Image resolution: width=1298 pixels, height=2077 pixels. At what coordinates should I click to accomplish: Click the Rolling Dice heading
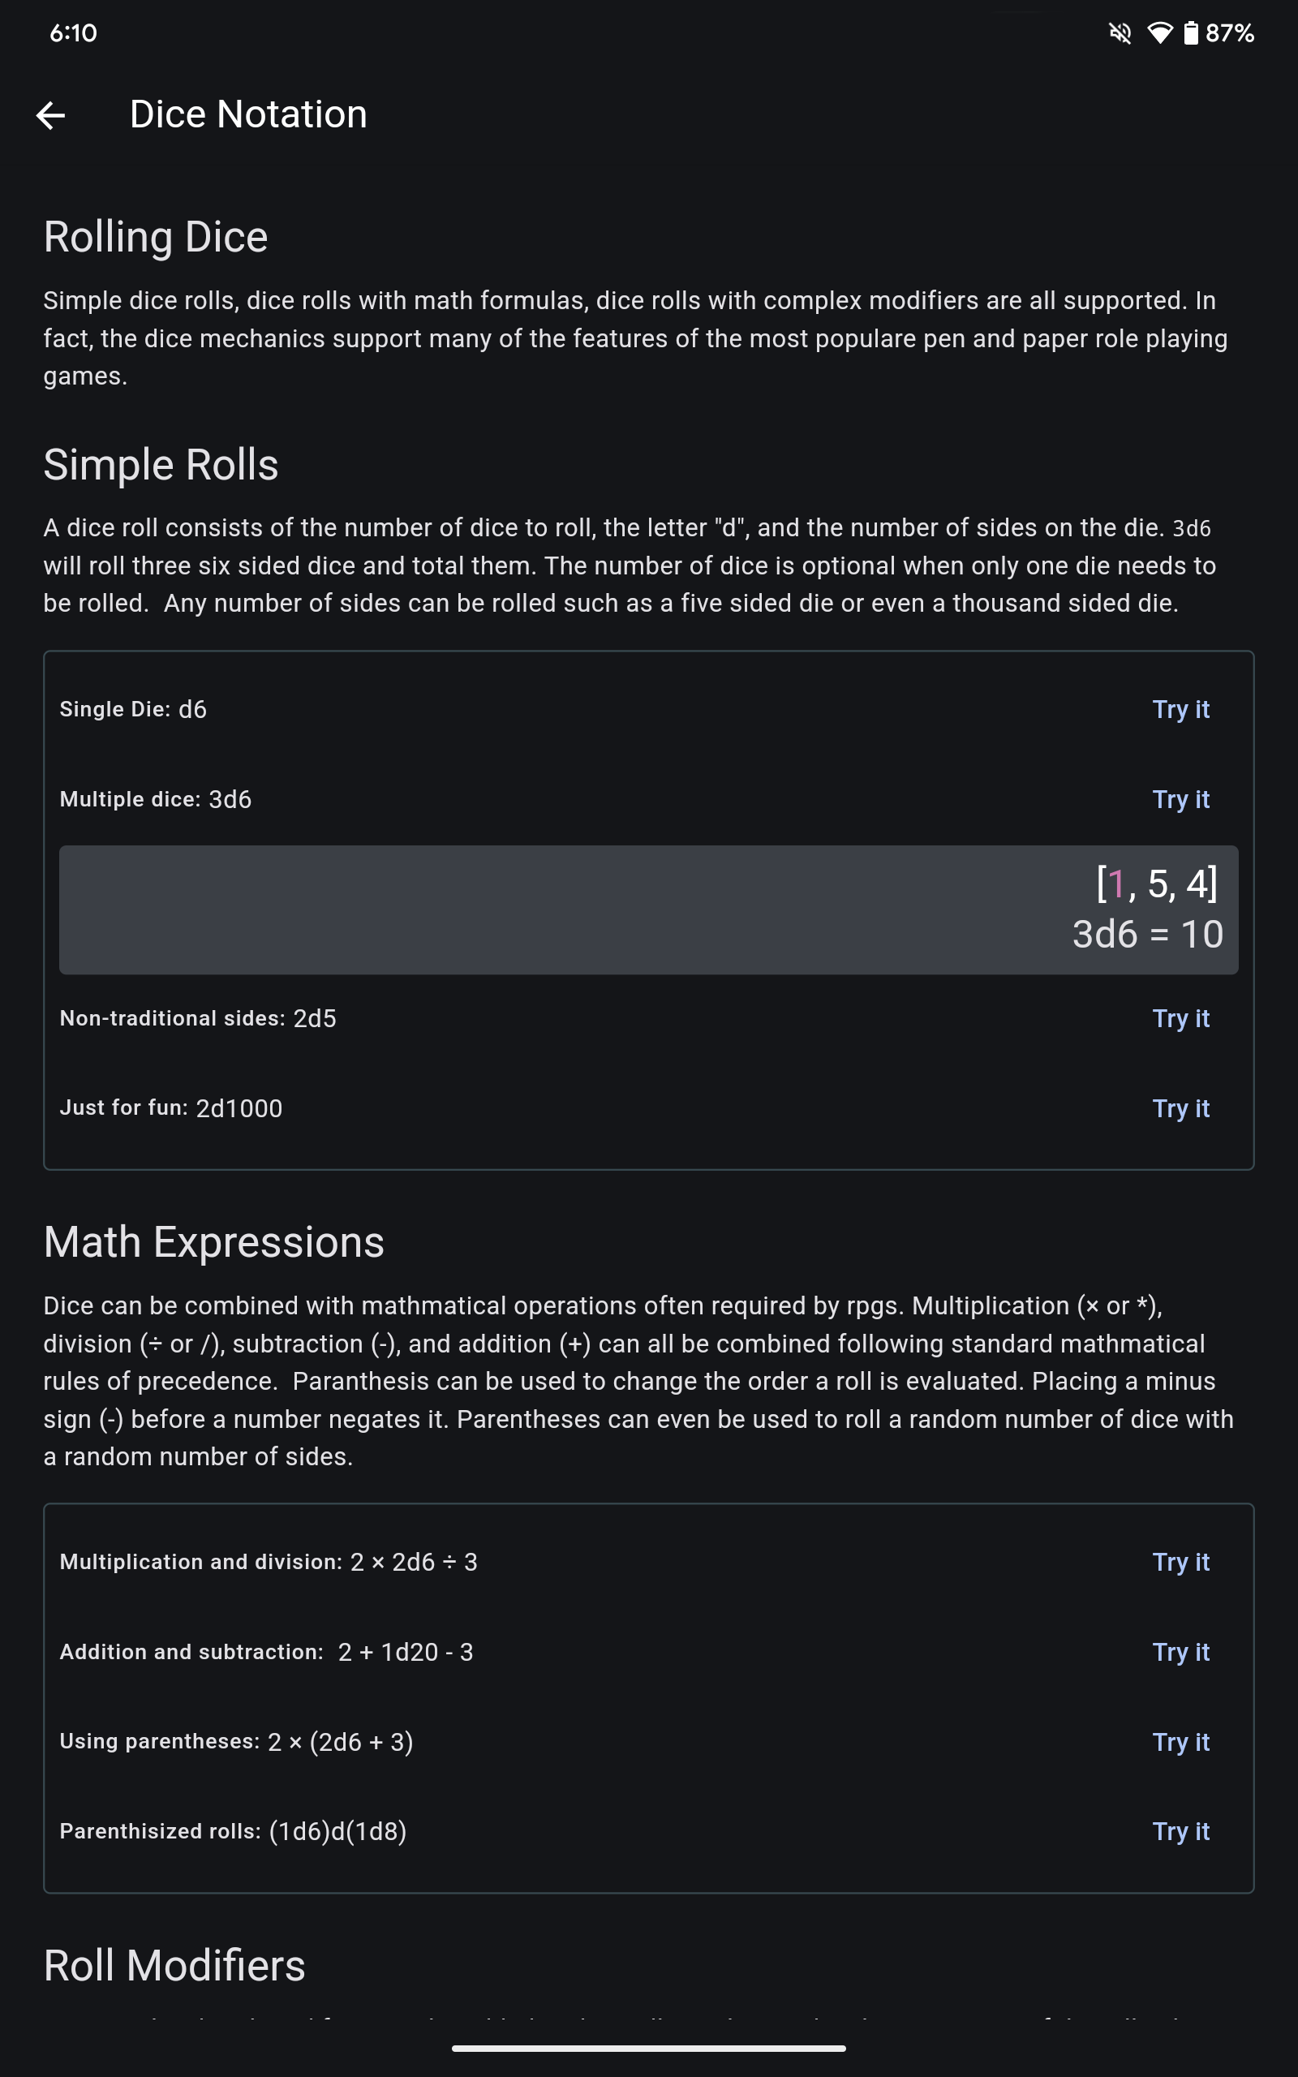pos(156,236)
